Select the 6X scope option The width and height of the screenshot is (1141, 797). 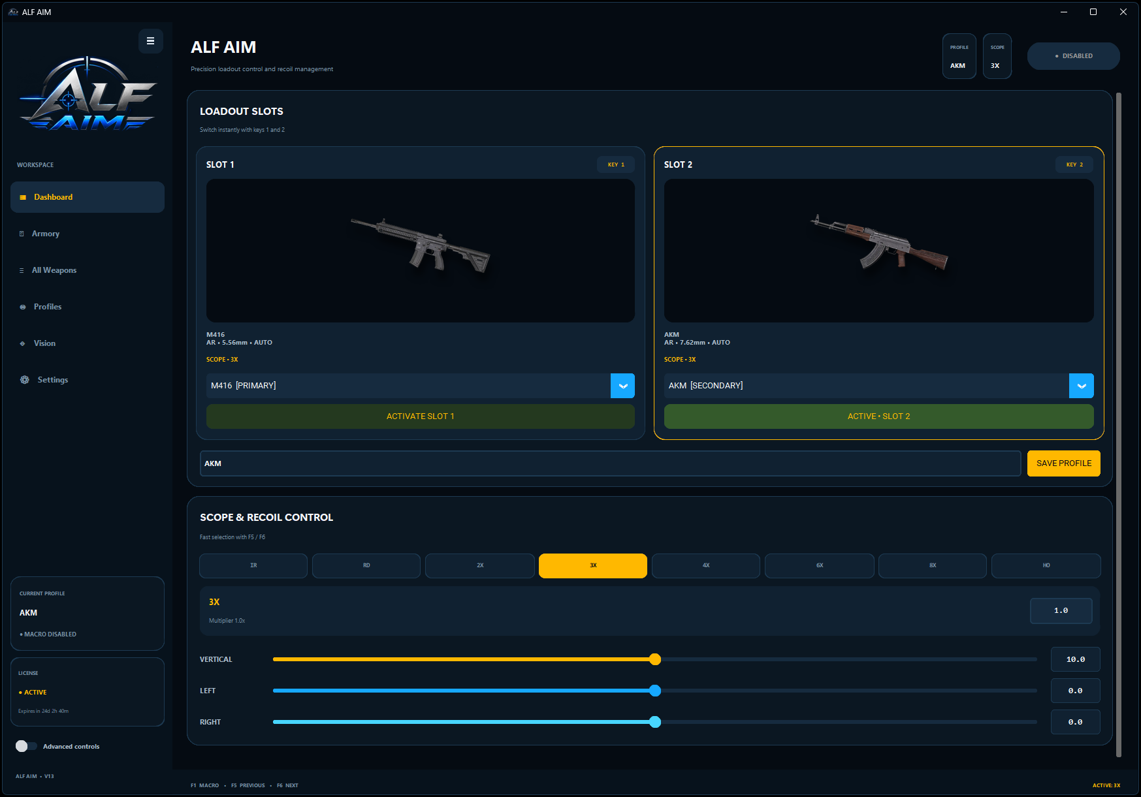point(820,565)
